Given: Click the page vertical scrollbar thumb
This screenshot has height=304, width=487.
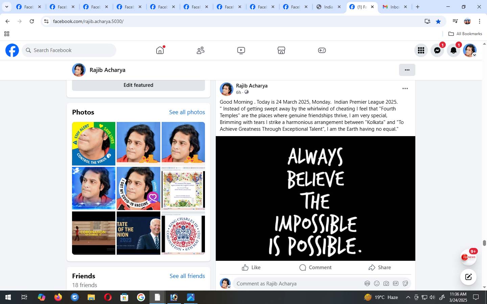Looking at the screenshot, I should point(484,243).
